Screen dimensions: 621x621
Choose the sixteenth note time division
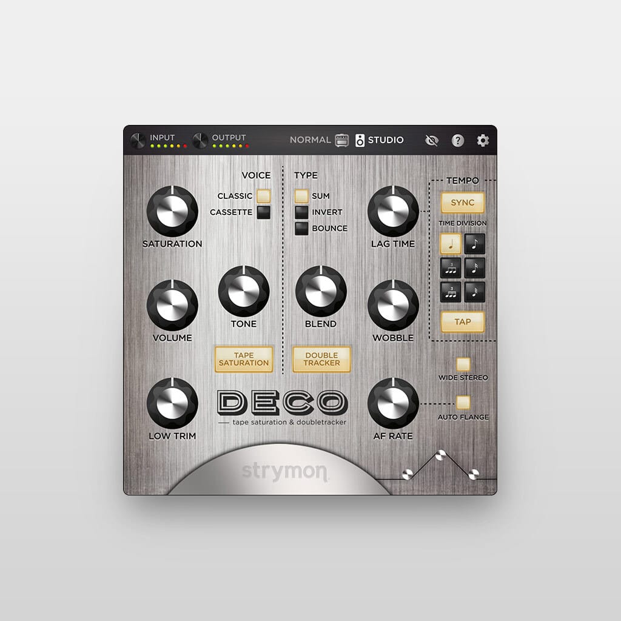coord(475,268)
